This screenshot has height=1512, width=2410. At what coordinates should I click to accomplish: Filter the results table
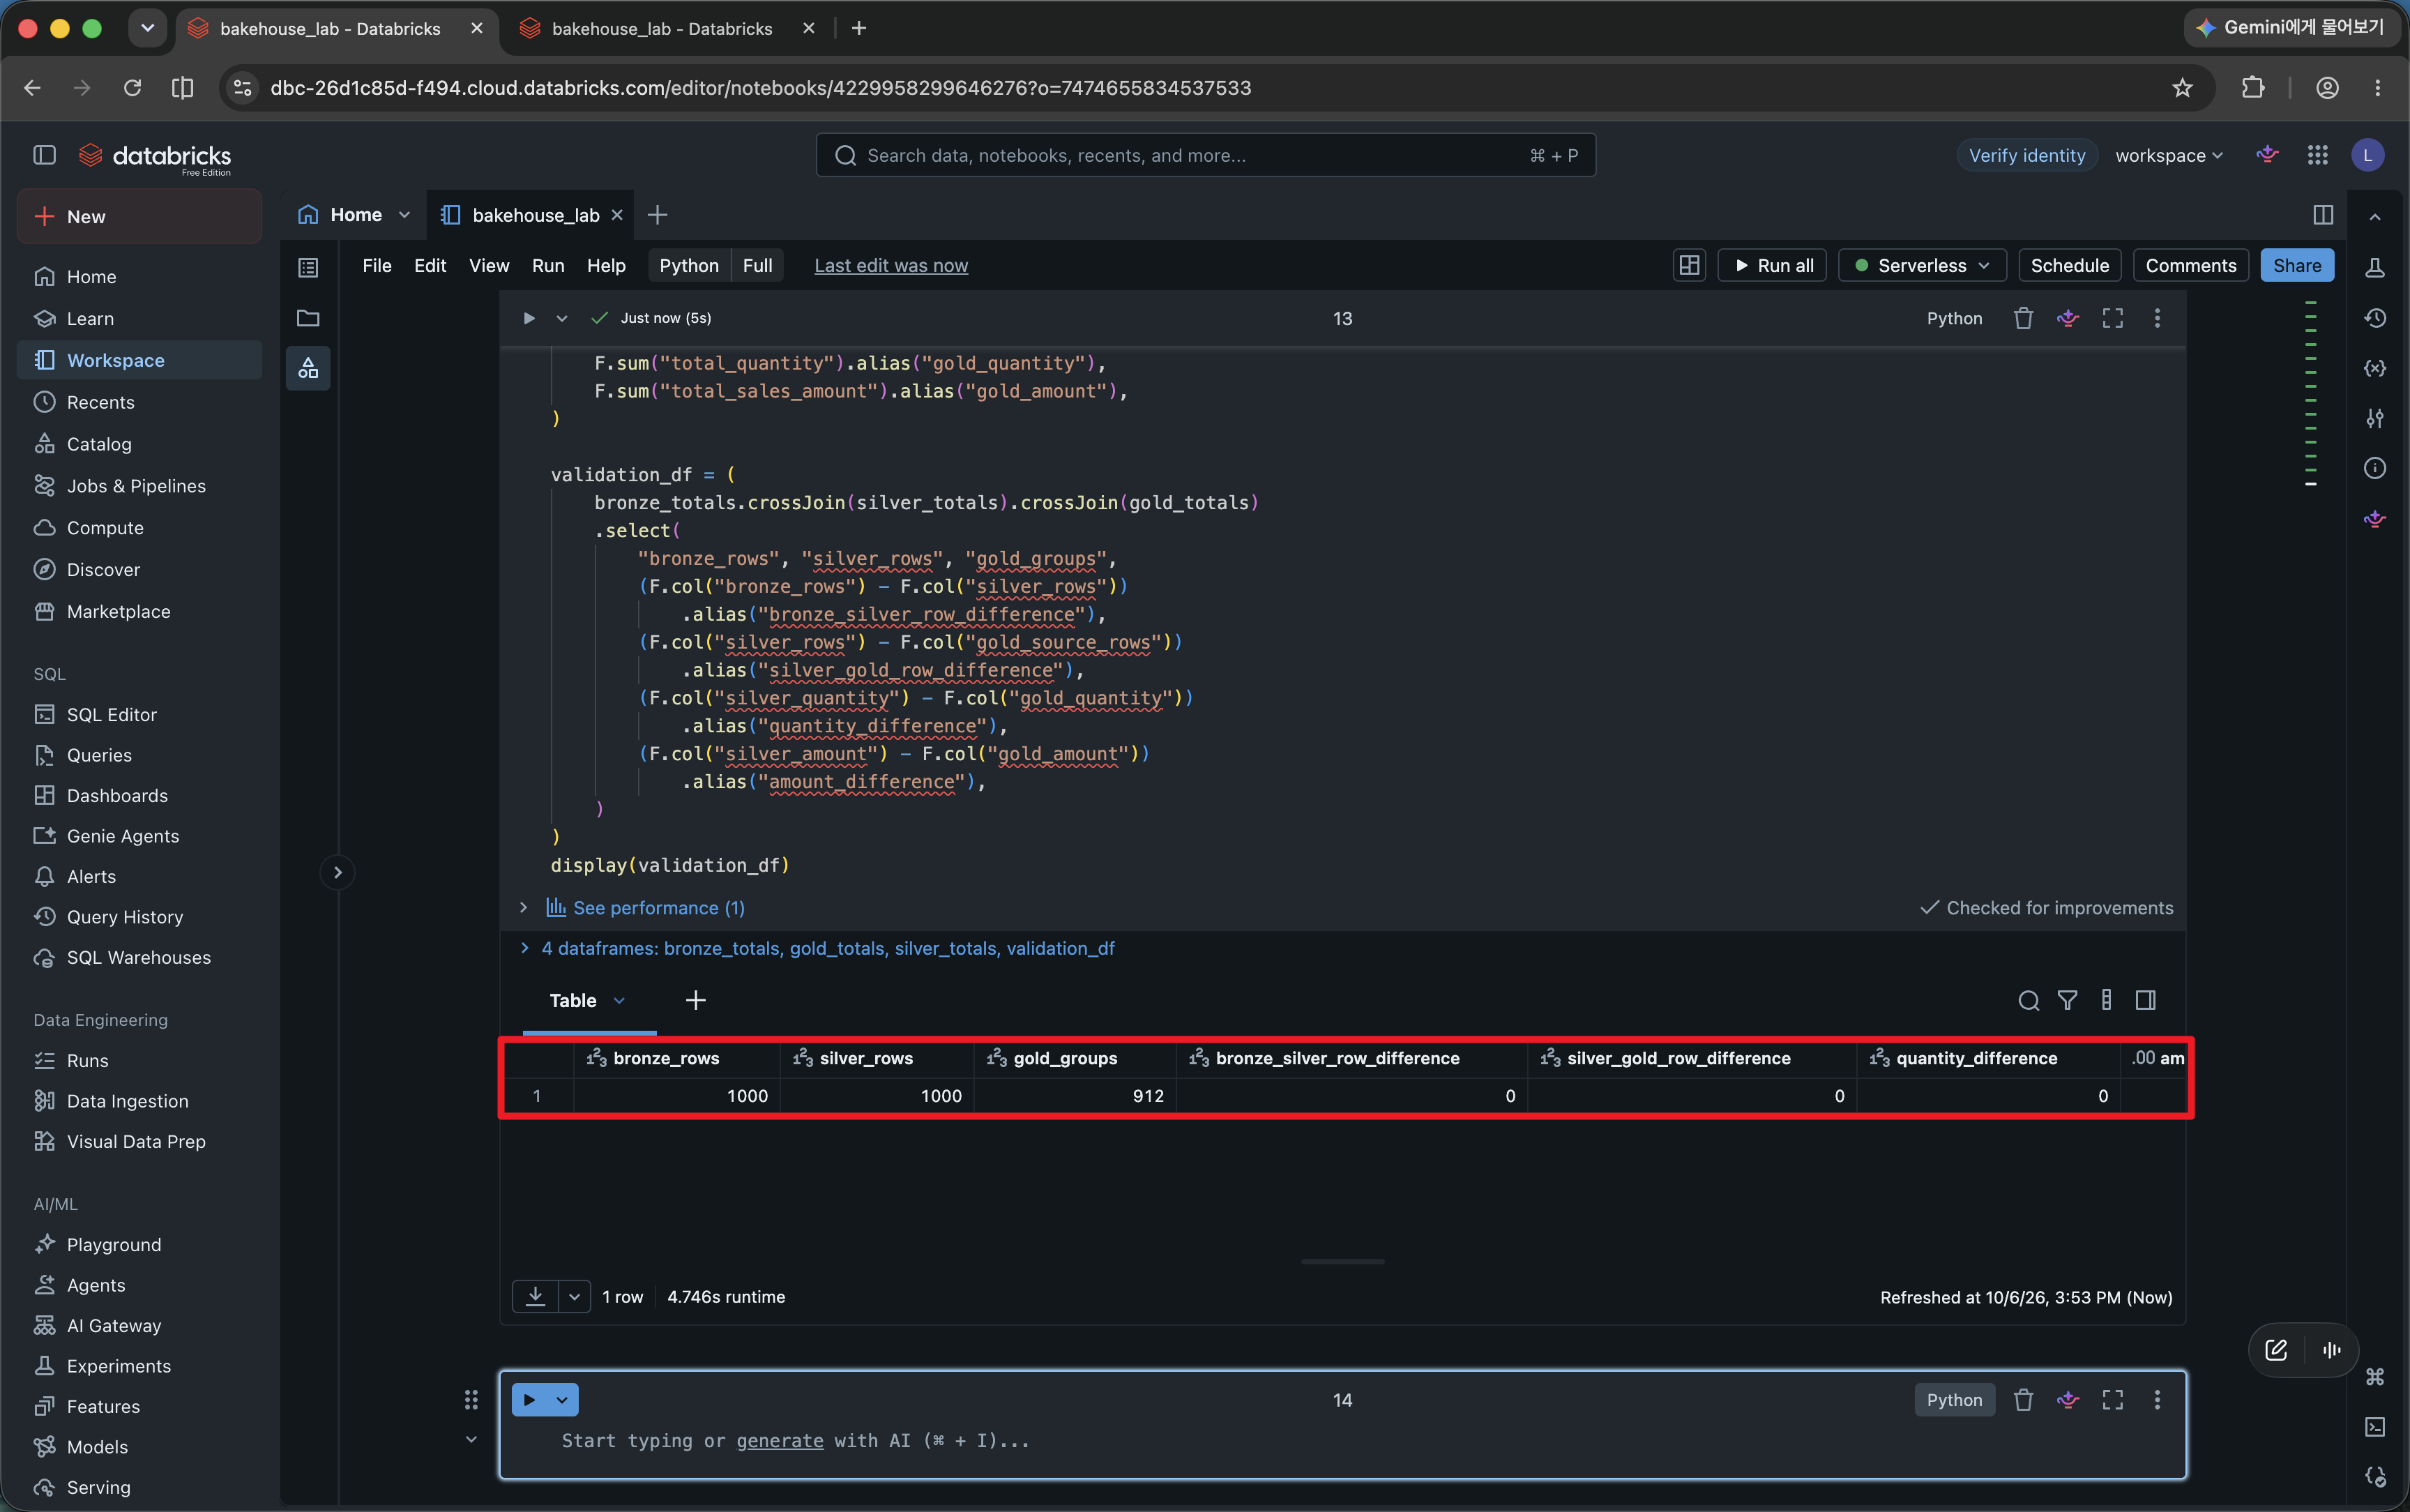click(x=2067, y=1000)
